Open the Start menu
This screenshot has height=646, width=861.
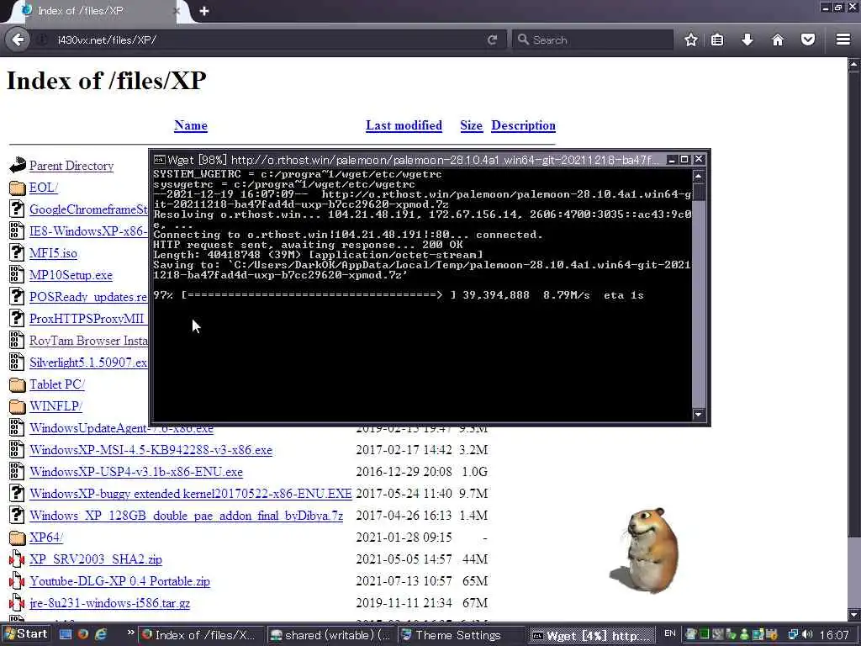tap(26, 634)
